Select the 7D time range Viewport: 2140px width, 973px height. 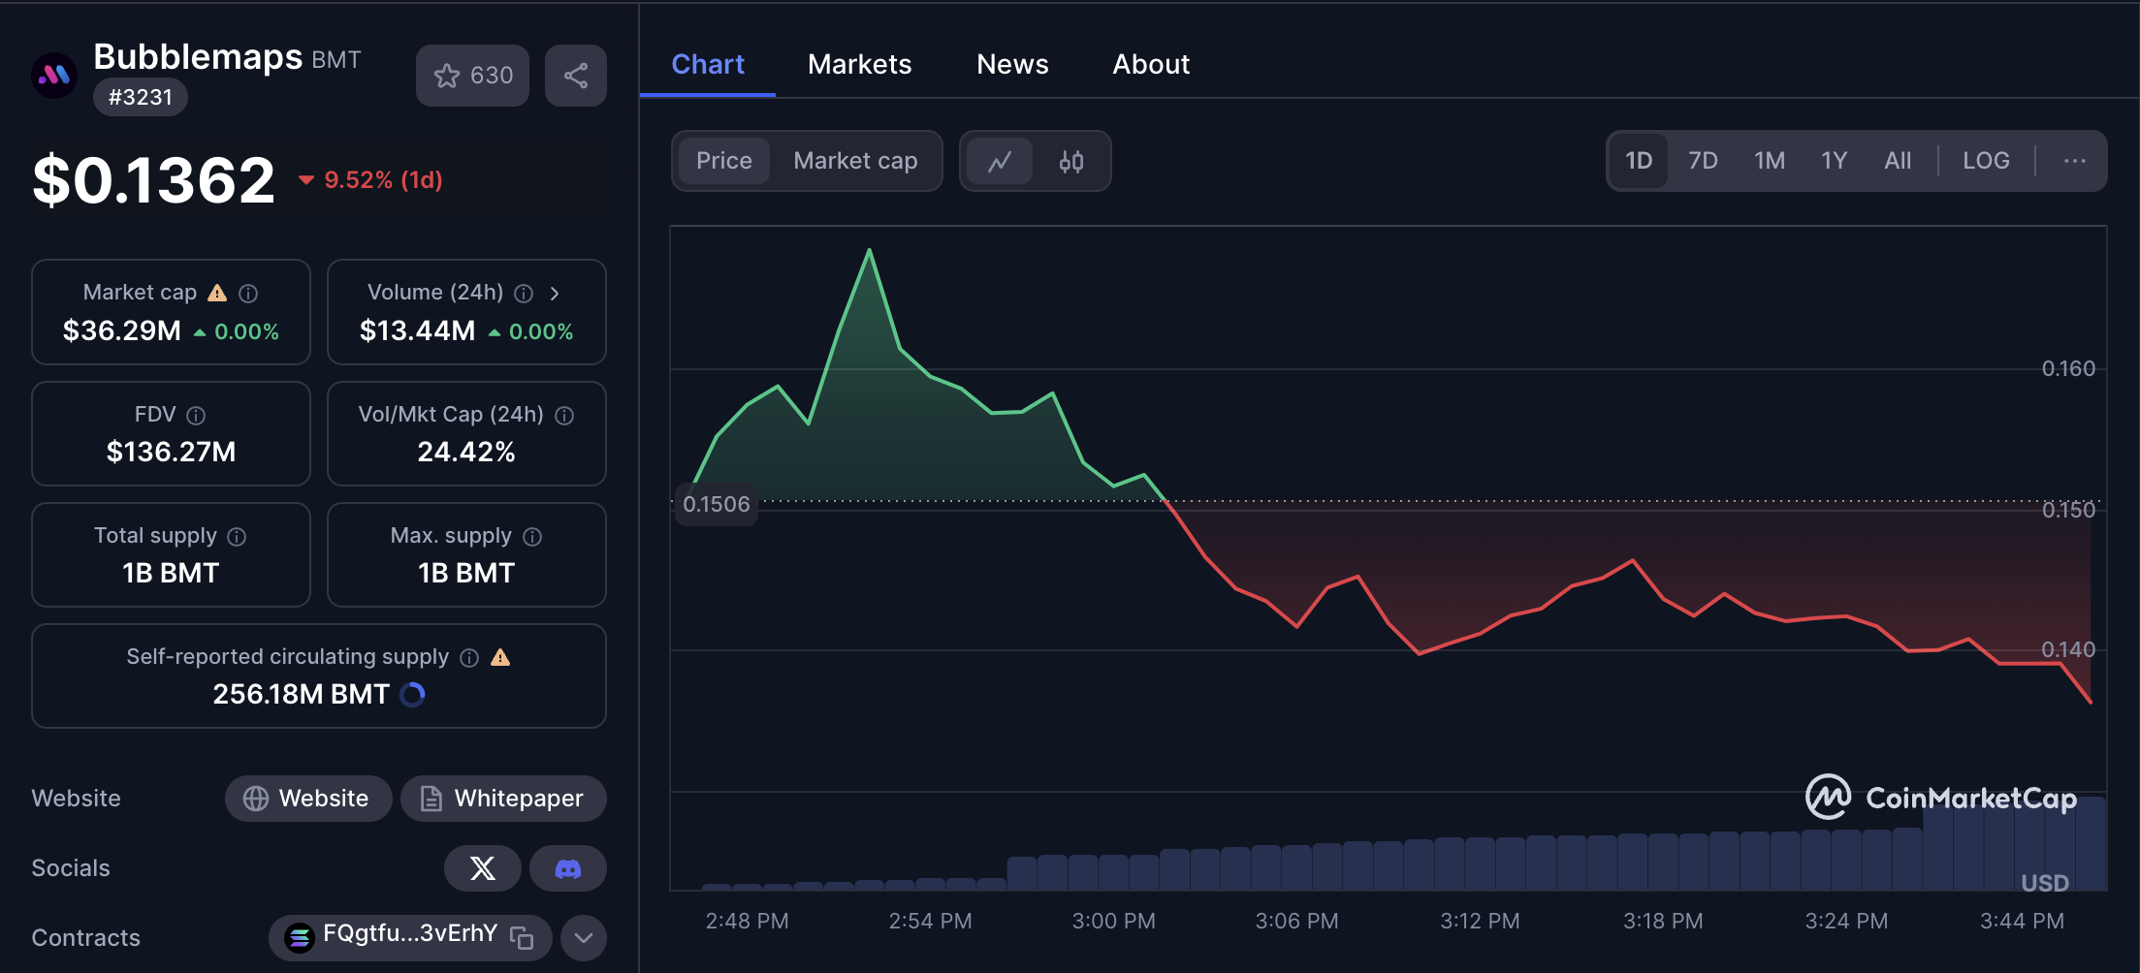click(x=1703, y=161)
